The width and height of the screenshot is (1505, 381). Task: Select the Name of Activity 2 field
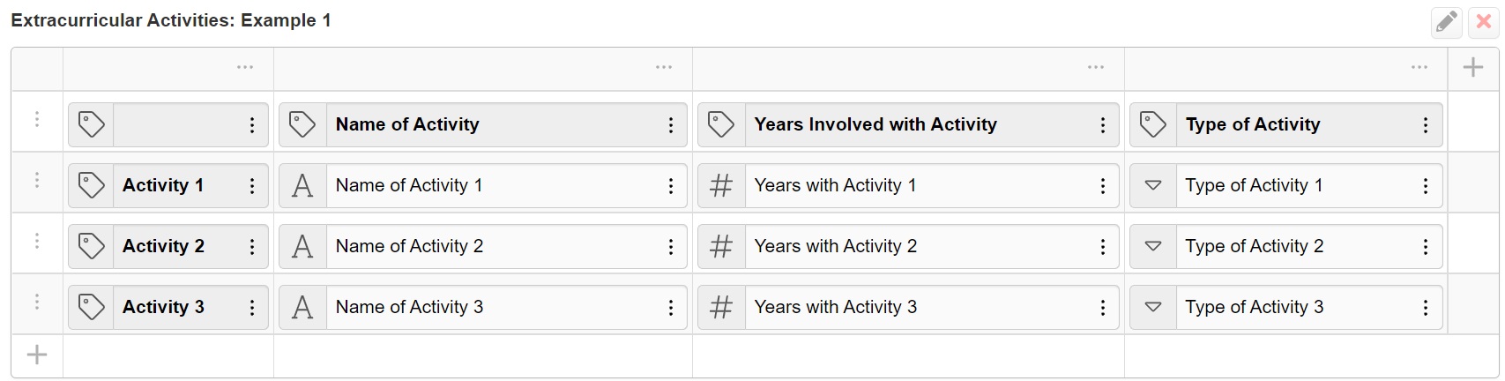[x=483, y=246]
